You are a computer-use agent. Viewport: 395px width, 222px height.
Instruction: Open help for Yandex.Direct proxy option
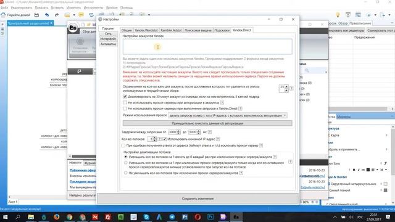(240, 109)
